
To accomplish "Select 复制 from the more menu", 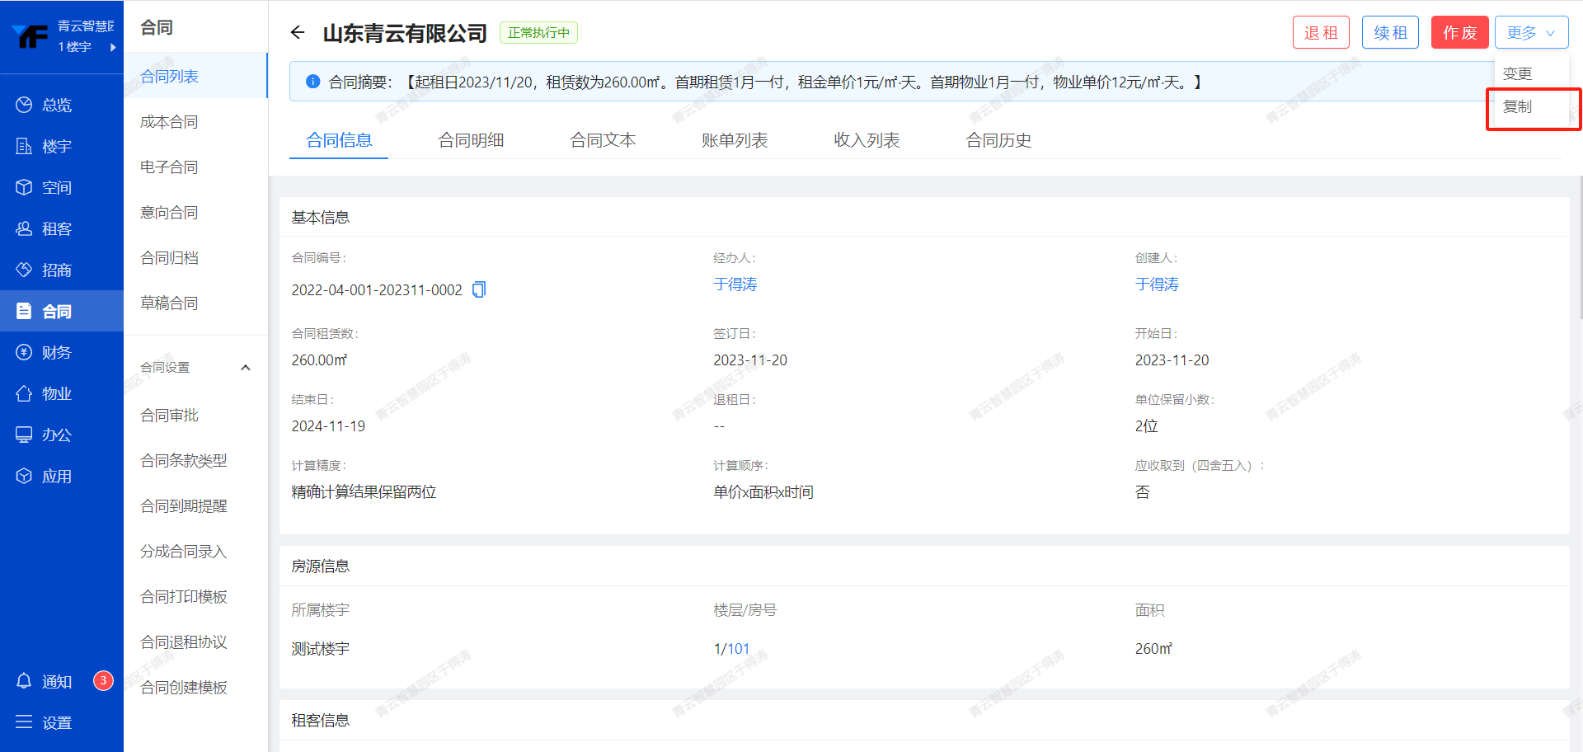I will (1517, 107).
